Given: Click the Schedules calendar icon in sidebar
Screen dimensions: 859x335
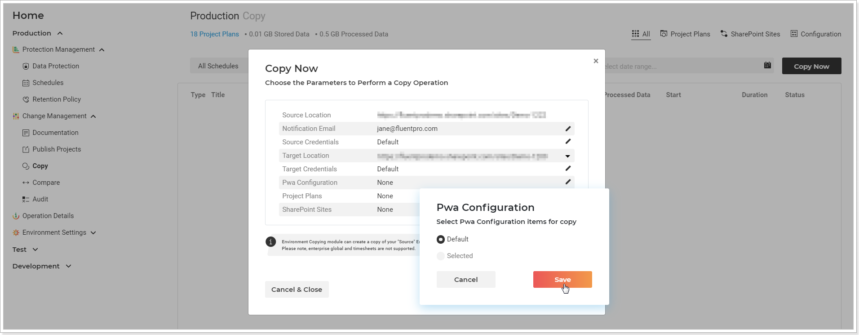Looking at the screenshot, I should point(26,83).
